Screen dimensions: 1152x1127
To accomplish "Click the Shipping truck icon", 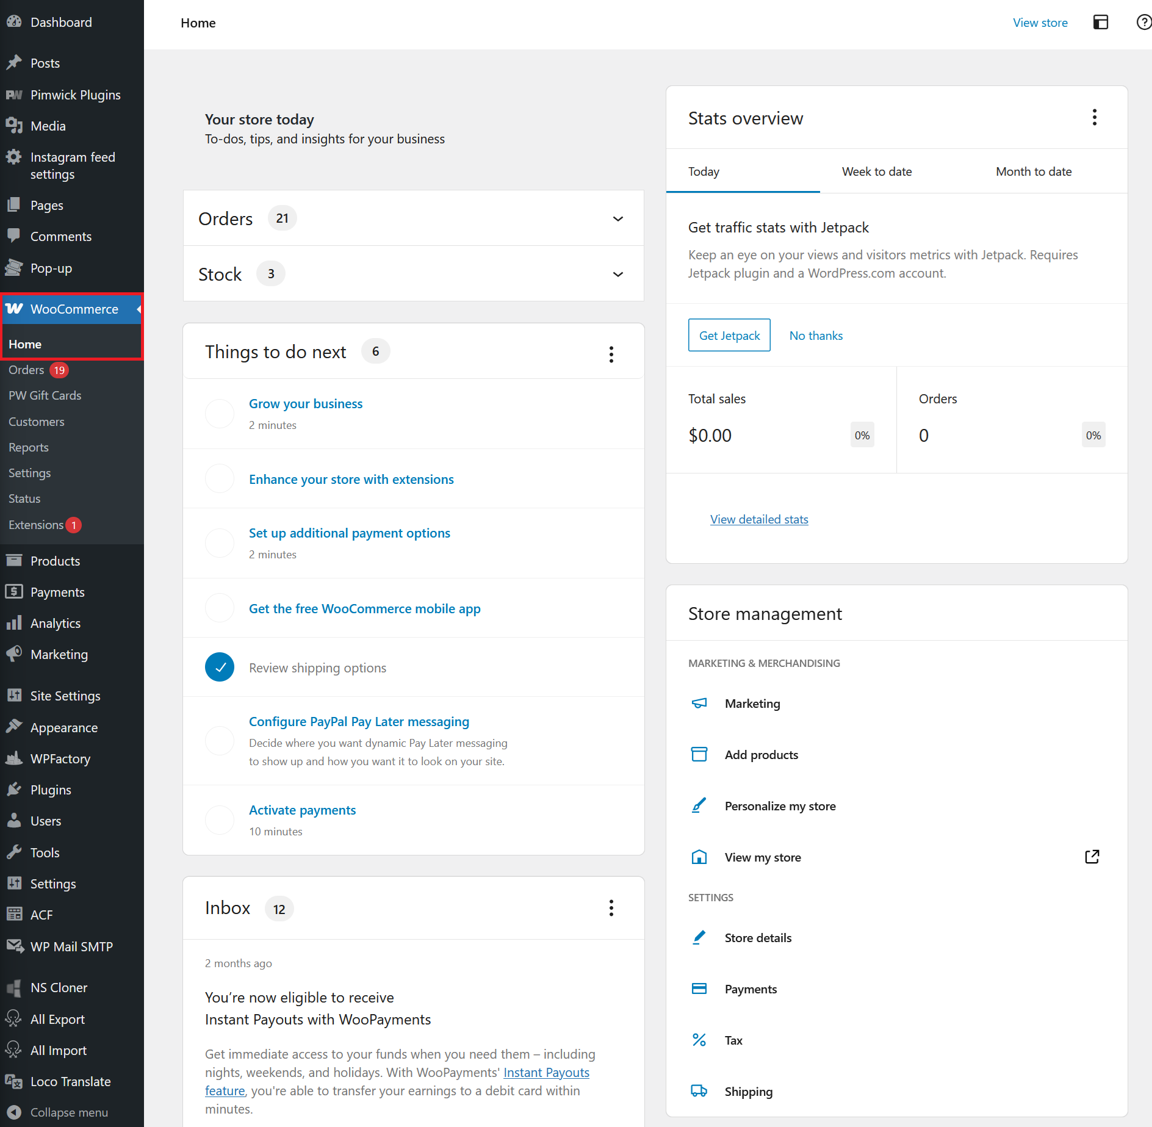I will click(699, 1091).
